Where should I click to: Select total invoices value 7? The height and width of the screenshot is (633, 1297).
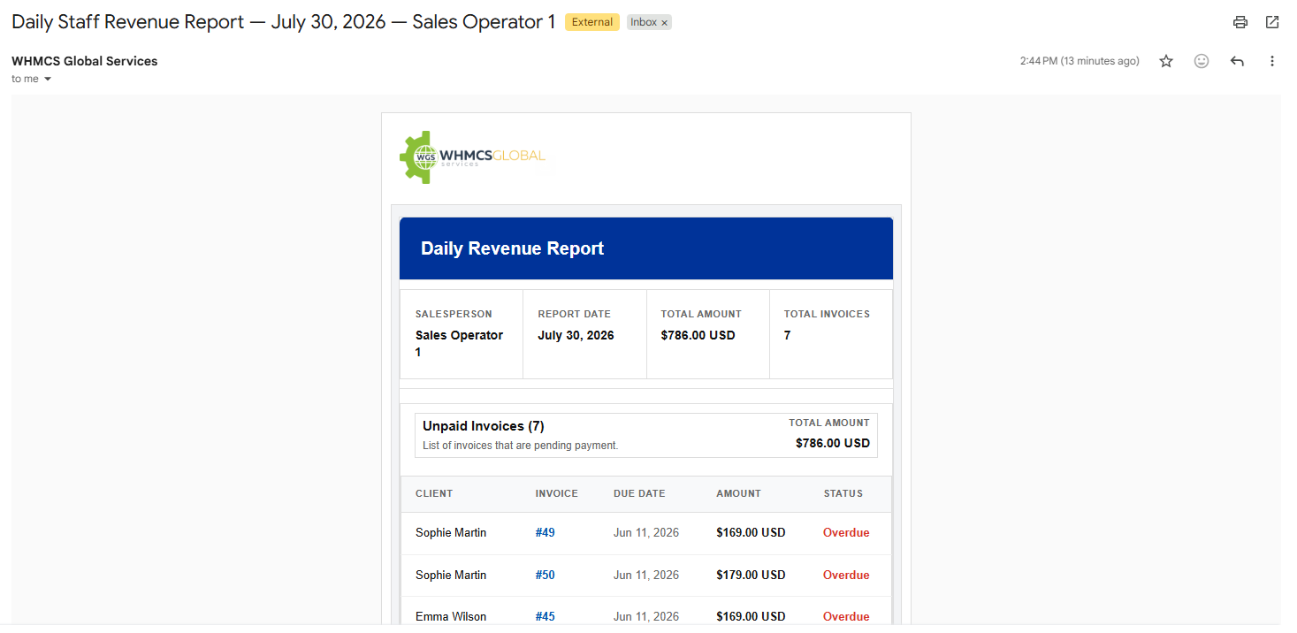tap(787, 335)
